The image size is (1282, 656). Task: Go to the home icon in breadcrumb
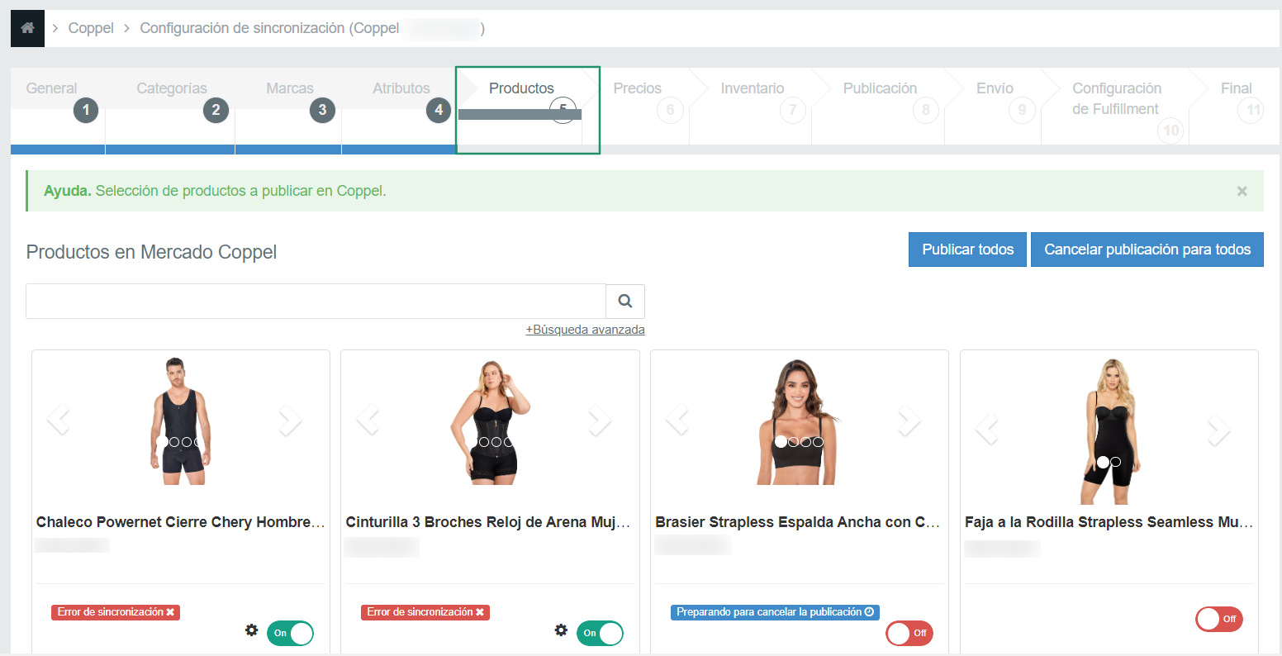coord(27,28)
